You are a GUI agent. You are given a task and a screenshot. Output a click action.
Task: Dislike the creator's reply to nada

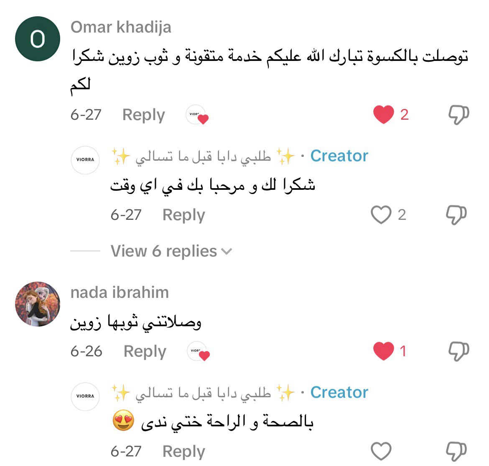456,451
